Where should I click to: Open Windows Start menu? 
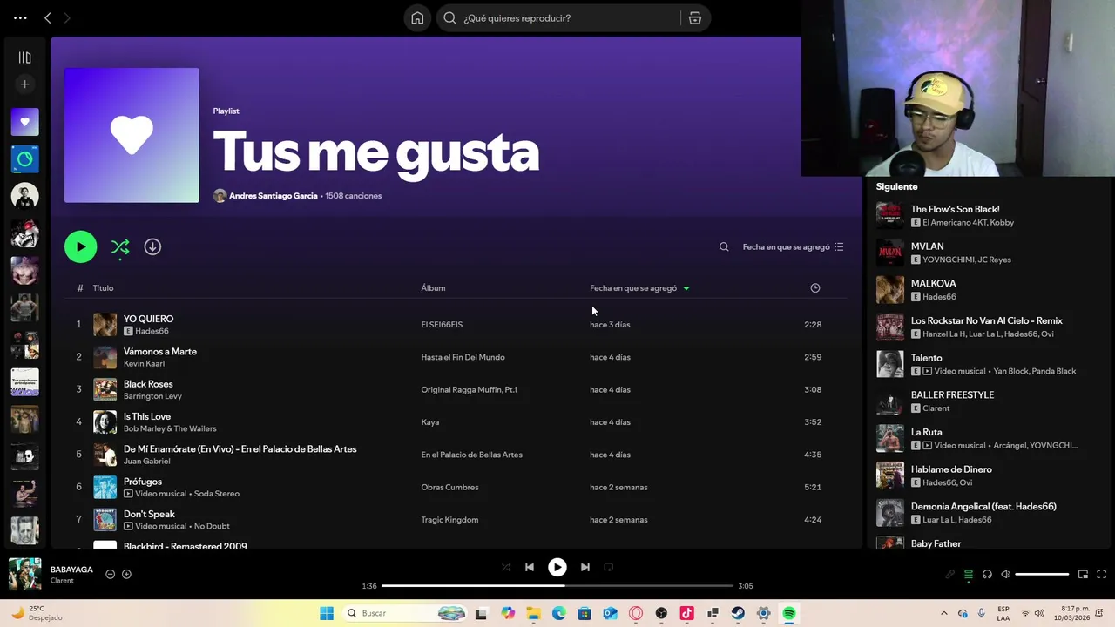click(327, 613)
